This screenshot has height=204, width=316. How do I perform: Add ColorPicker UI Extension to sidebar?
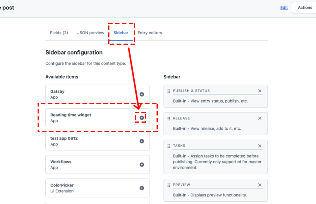(x=142, y=188)
